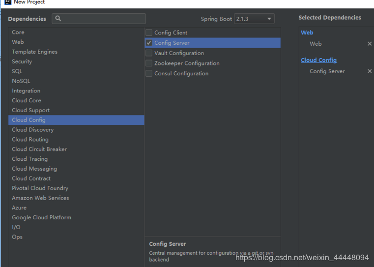Focus the dependencies search field
The image size is (374, 267).
99,19
